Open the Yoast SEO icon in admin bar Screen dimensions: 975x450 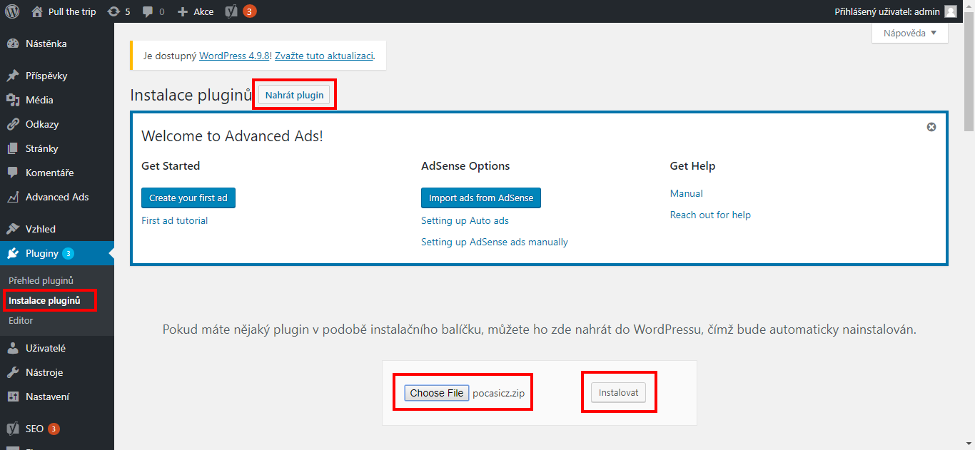[x=231, y=11]
